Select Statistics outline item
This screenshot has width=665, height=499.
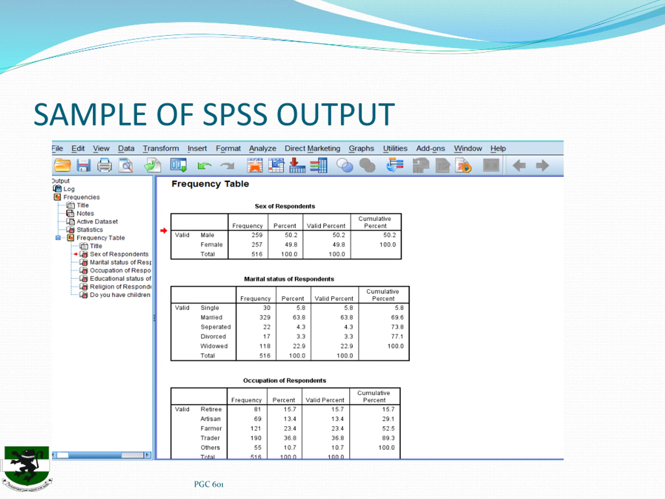[90, 230]
